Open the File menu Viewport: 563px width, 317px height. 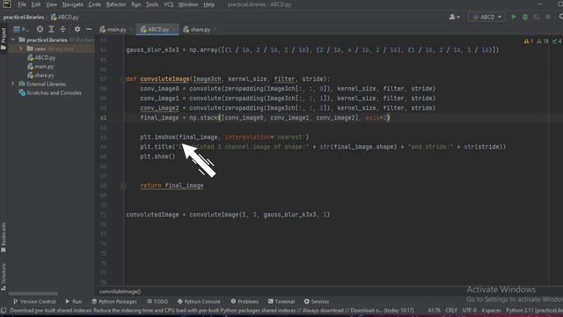click(22, 4)
